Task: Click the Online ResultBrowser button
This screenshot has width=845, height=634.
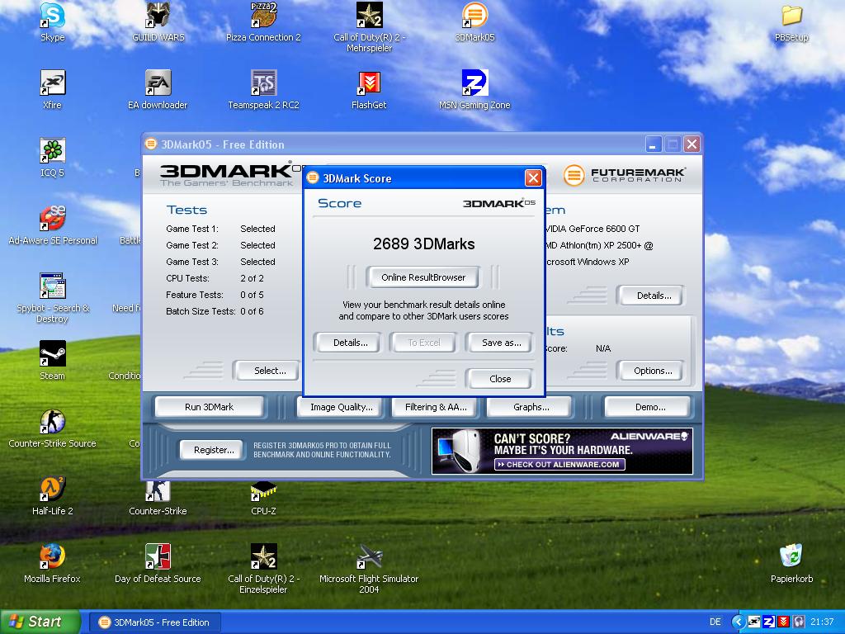Action: click(x=423, y=277)
